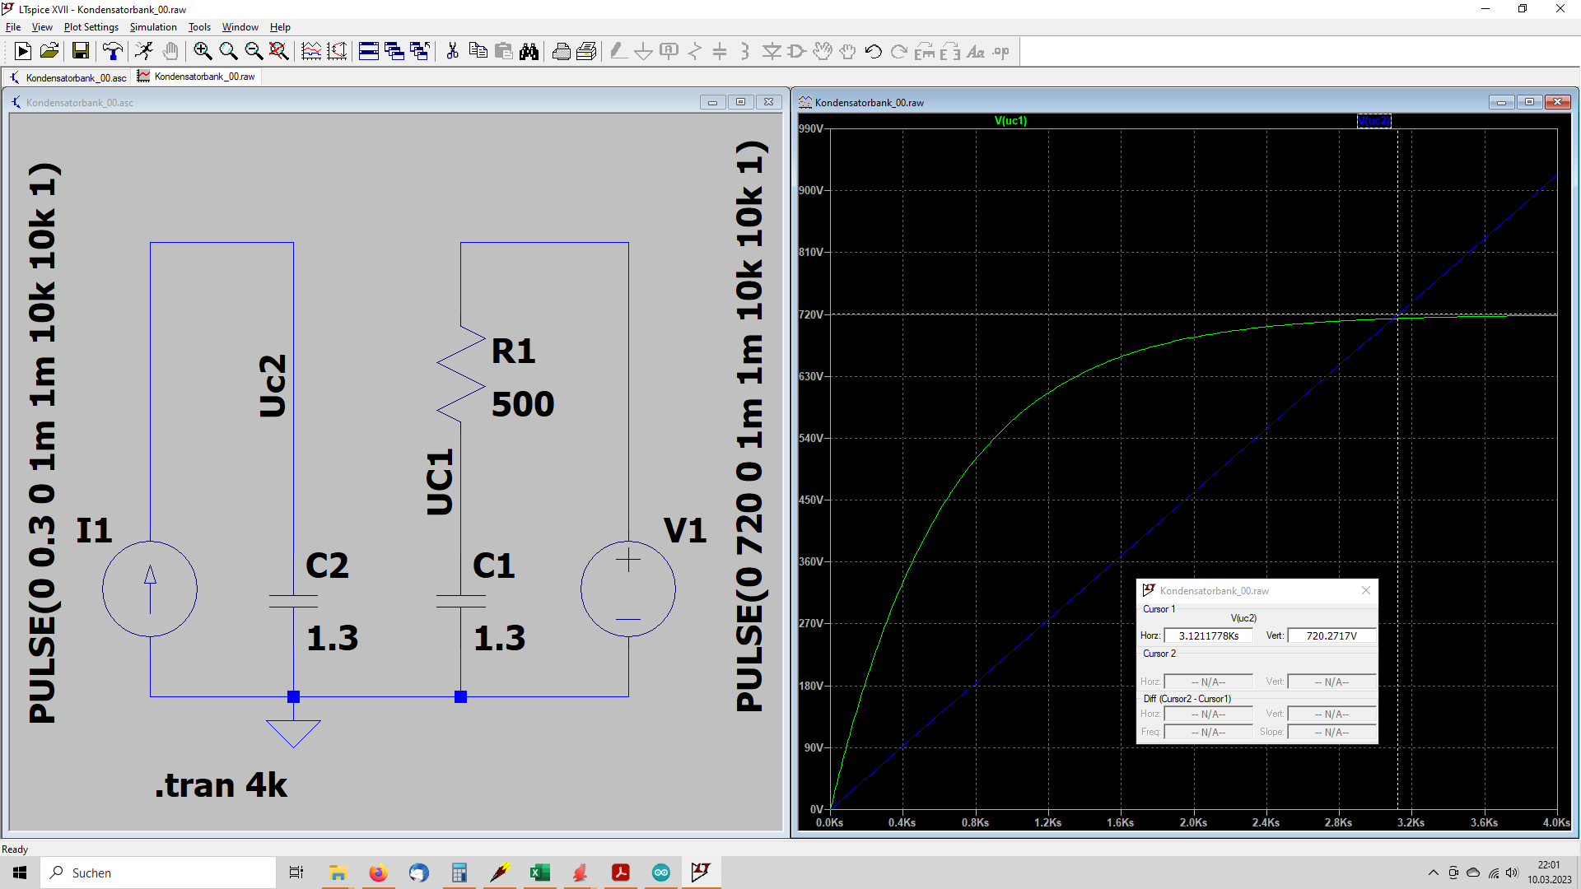Click the Paste clipboard icon
The height and width of the screenshot is (889, 1581).
(503, 51)
